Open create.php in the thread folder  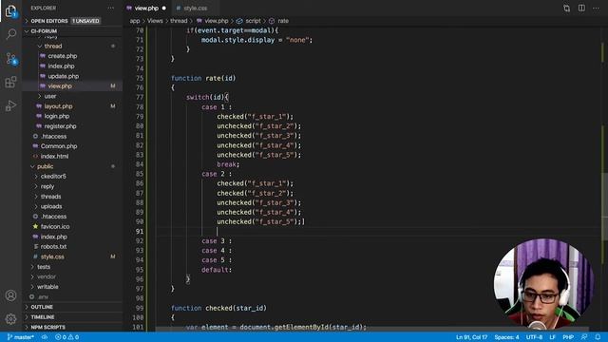[x=63, y=56]
